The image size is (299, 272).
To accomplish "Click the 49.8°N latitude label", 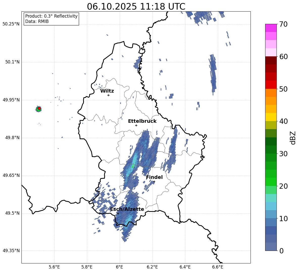I will point(13,138).
